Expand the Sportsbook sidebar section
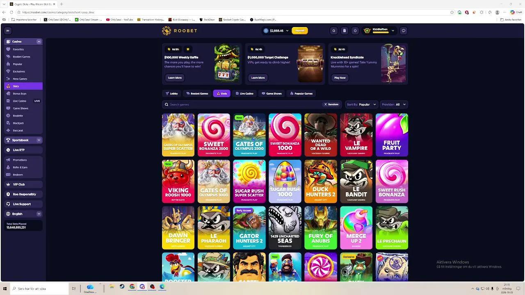Image resolution: width=525 pixels, height=295 pixels. (39, 140)
